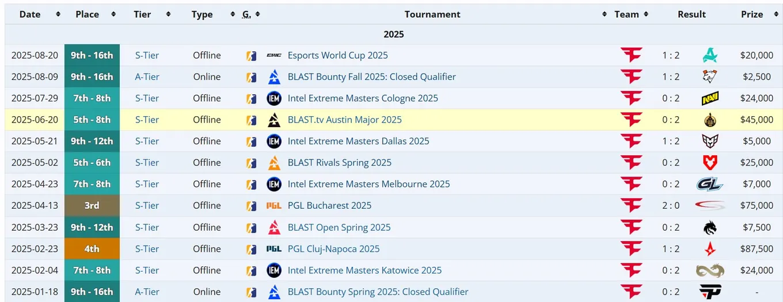Click the Result column header

691,14
